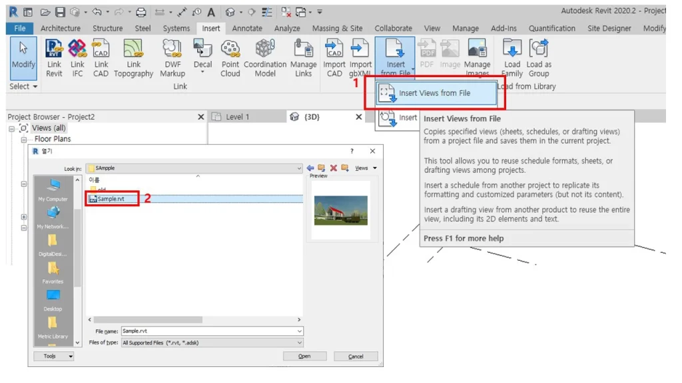Click the Link IFC tool
The width and height of the screenshot is (682, 383).
[x=77, y=59]
